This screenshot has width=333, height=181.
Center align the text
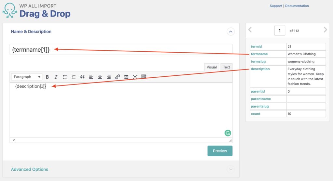pyautogui.click(x=100, y=77)
